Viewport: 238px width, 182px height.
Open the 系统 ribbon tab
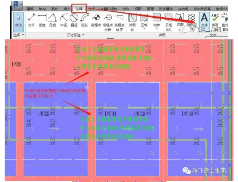[54, 9]
